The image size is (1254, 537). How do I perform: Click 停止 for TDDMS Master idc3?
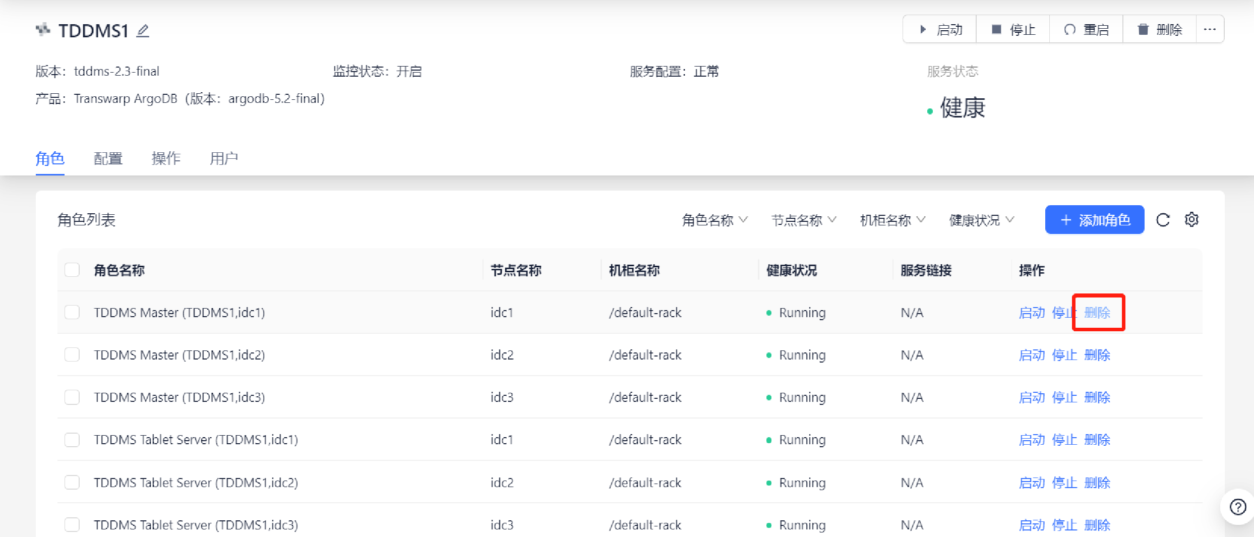pyautogui.click(x=1064, y=397)
